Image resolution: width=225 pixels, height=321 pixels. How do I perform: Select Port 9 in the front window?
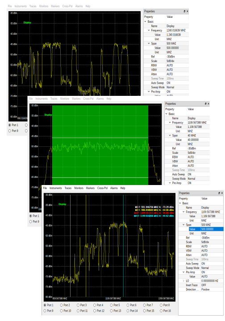click(x=45, y=311)
